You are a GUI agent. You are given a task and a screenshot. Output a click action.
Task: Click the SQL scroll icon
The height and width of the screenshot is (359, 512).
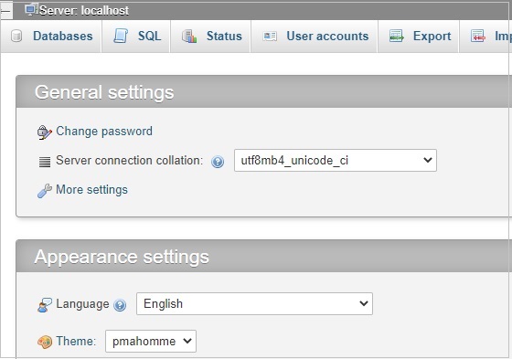[121, 36]
